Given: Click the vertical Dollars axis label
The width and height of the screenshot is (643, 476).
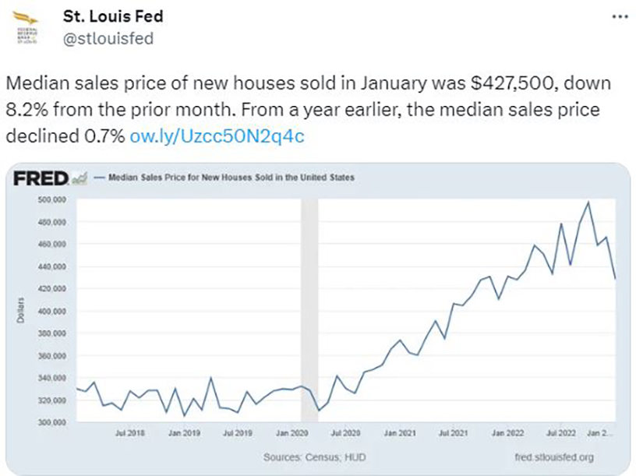Looking at the screenshot, I should (x=23, y=312).
